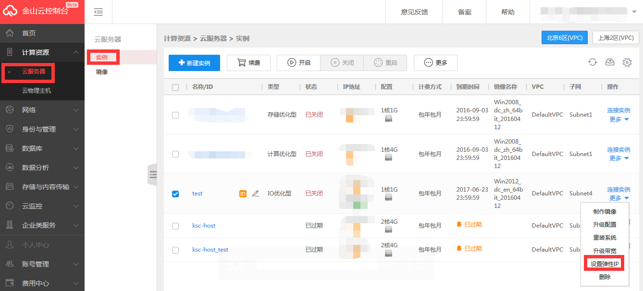The width and height of the screenshot is (643, 291).
Task: Open the ksc-host_test instance link
Action: (210, 250)
